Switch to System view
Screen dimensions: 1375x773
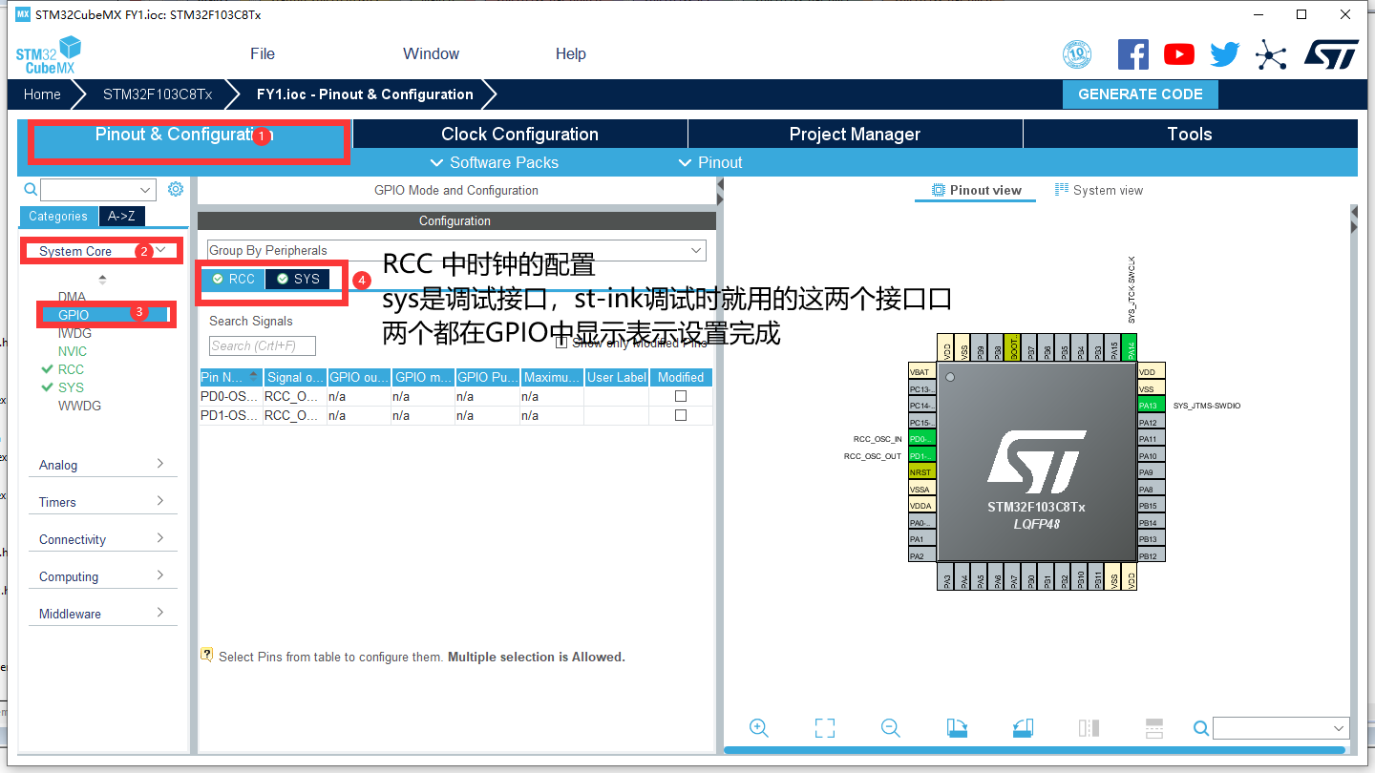(x=1098, y=190)
